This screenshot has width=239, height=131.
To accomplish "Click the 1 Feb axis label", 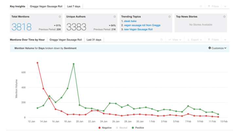I will tap(152, 122).
